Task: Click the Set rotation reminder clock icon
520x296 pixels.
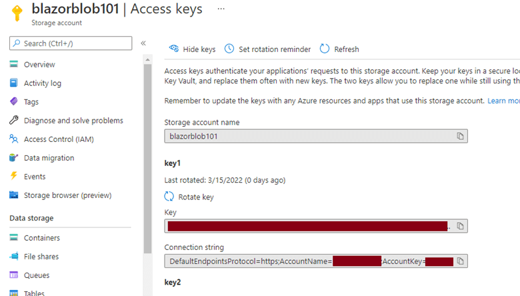Action: pyautogui.click(x=229, y=49)
